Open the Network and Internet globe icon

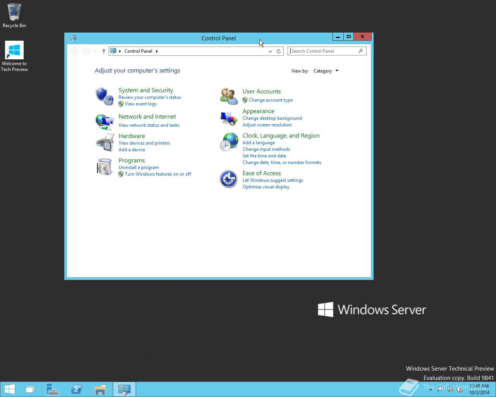(x=104, y=122)
